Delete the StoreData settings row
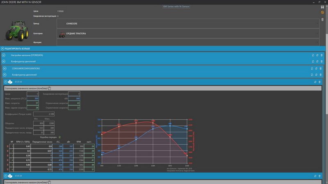 pyautogui.click(x=321, y=55)
